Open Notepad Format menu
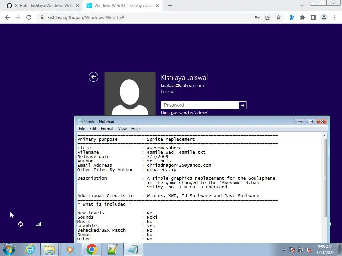 coord(107,129)
